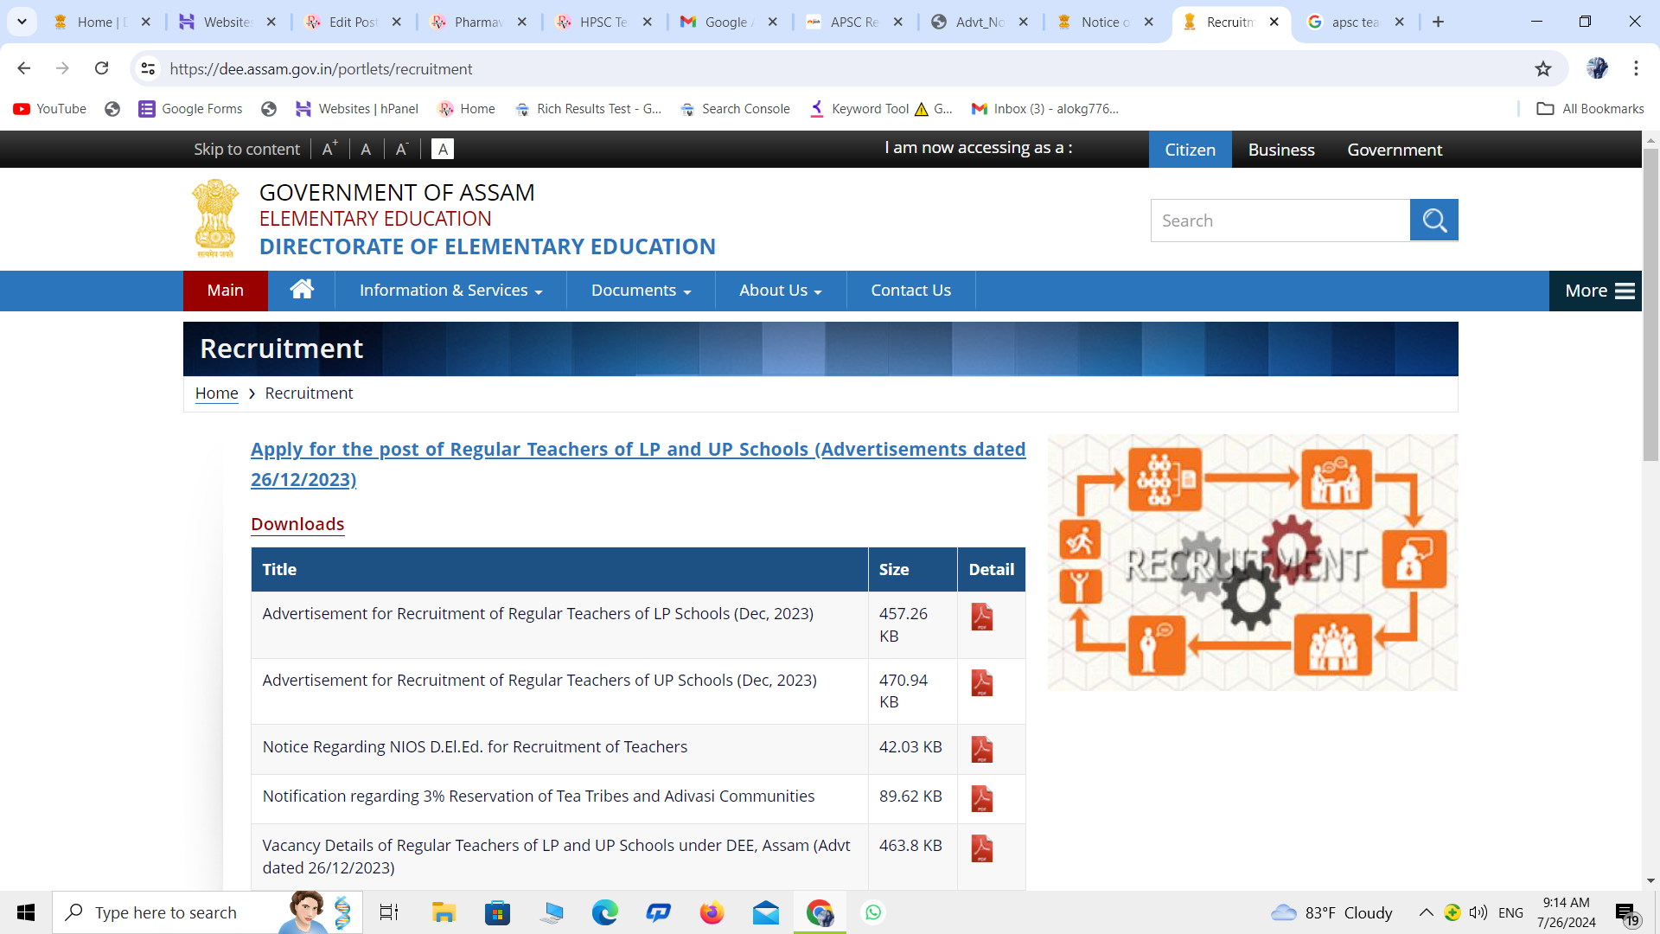Click the blue search magnifier button
The width and height of the screenshot is (1660, 934).
1433,221
